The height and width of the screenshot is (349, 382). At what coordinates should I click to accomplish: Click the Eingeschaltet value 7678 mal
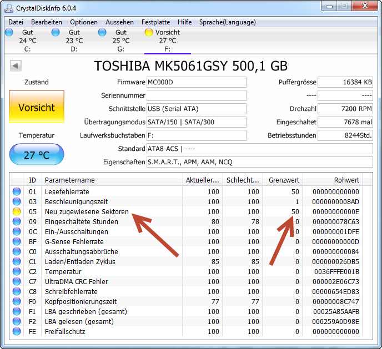pos(345,122)
